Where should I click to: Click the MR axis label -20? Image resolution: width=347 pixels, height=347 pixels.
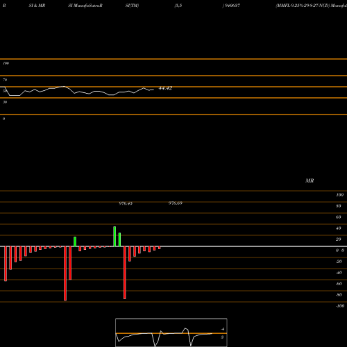(339, 262)
